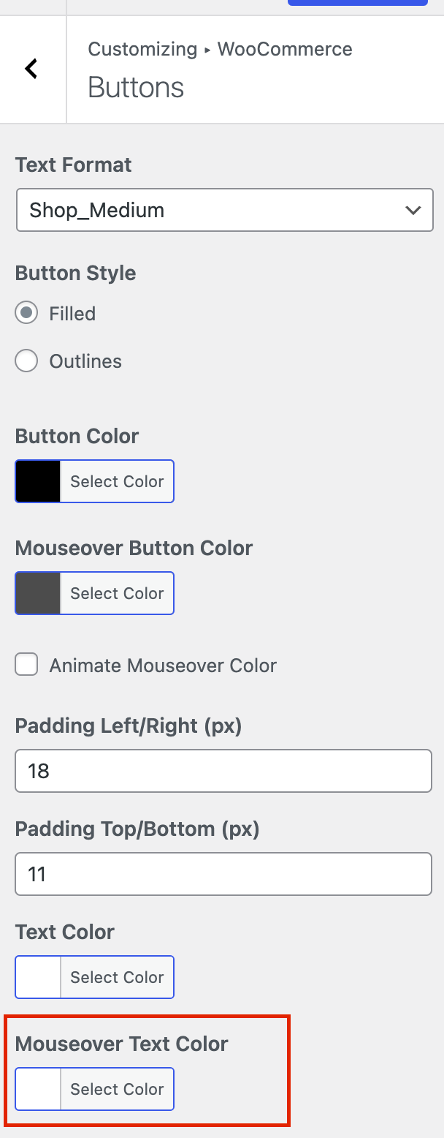
Task: Click the white Text Color swatch
Action: pos(38,977)
